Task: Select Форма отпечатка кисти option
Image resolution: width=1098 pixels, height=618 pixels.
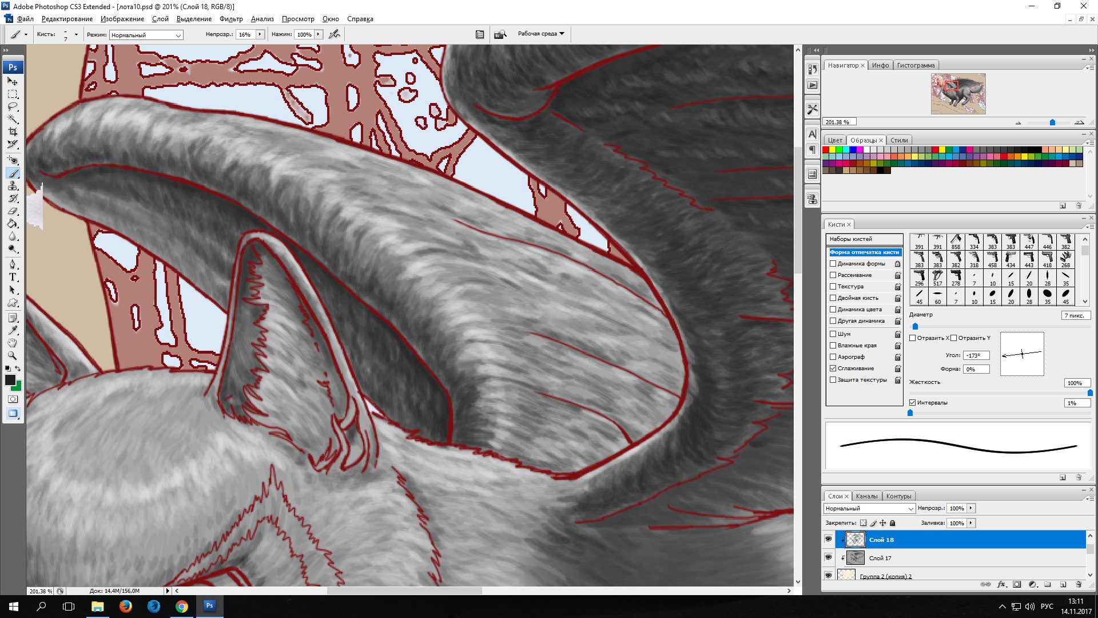Action: 864,252
